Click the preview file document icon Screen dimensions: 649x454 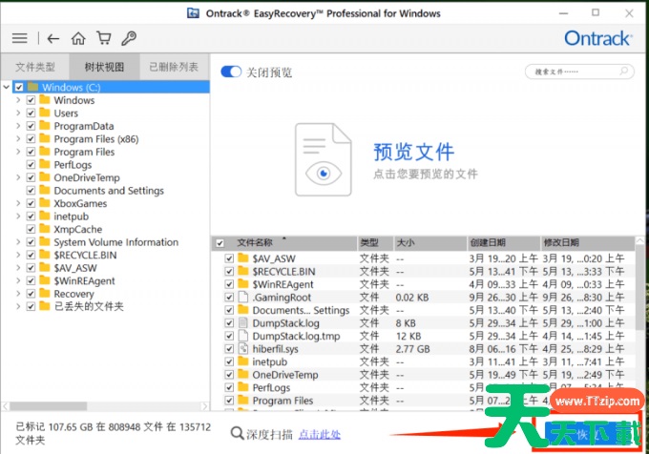(x=324, y=159)
